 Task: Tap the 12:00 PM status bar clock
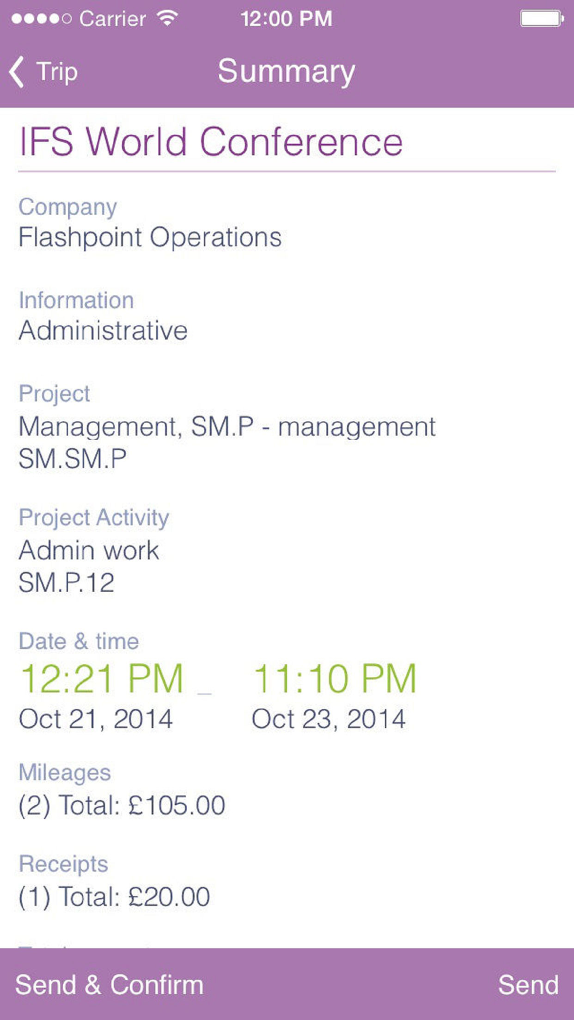[286, 18]
